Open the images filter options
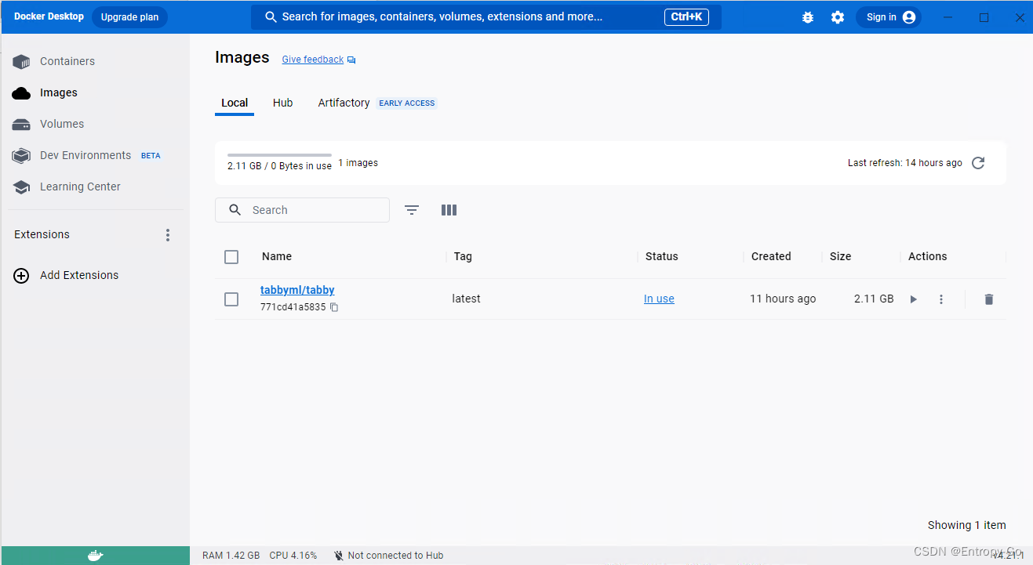This screenshot has width=1033, height=565. tap(411, 210)
